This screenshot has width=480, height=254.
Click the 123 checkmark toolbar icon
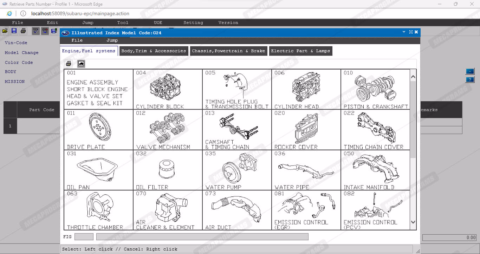(35, 31)
